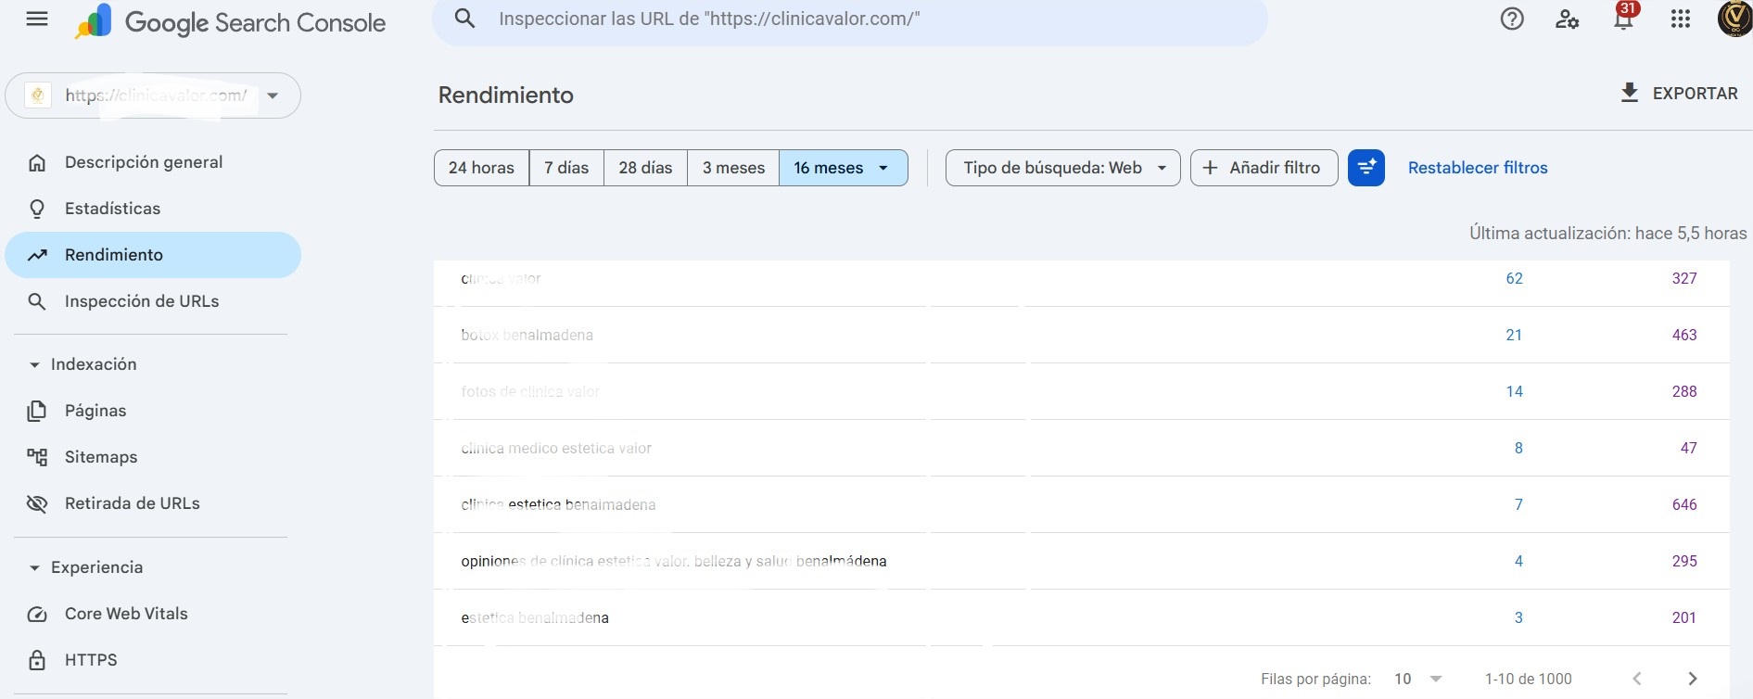1753x699 pixels.
Task: Click Restablecer filtros link
Action: pos(1478,168)
